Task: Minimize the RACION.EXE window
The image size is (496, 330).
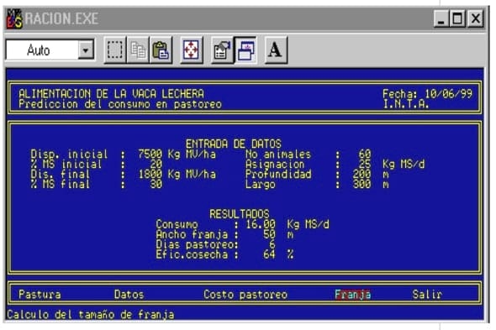Action: click(x=441, y=18)
